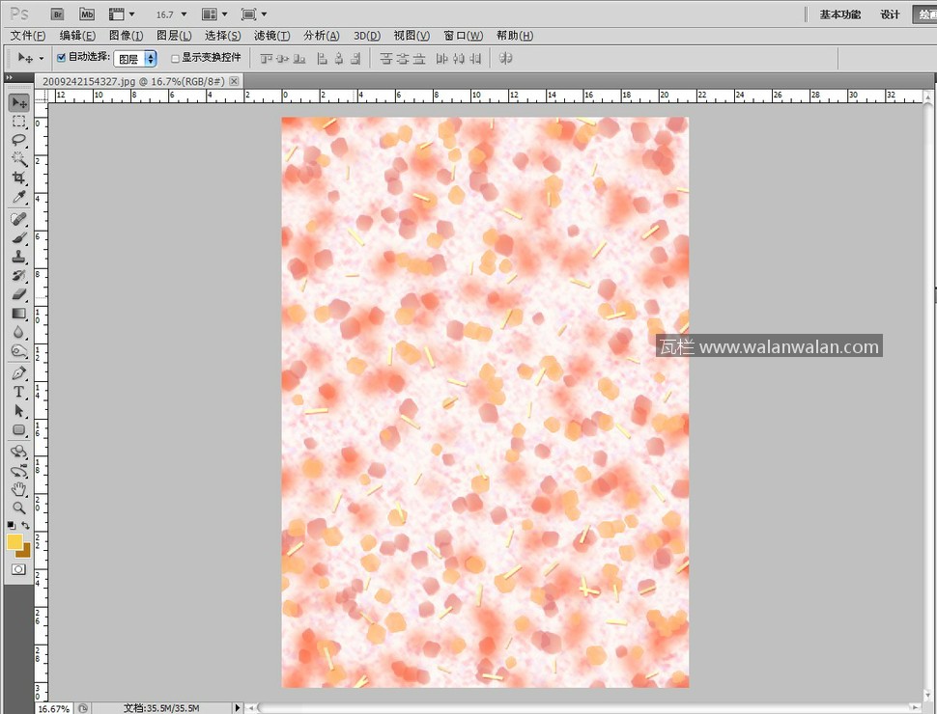This screenshot has width=937, height=714.
Task: Open the 滤镜(T) menu
Action: (271, 36)
